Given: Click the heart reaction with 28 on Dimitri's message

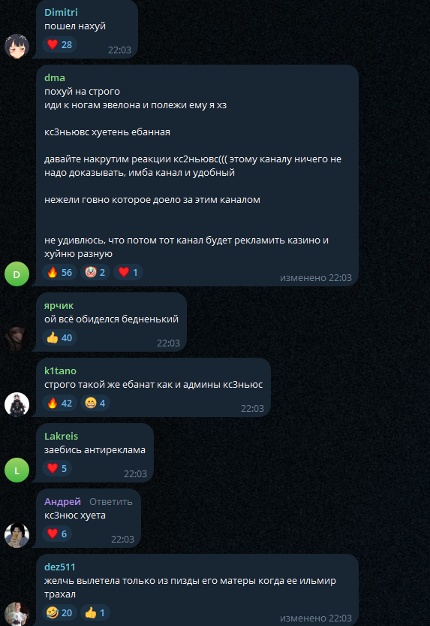Looking at the screenshot, I should pyautogui.click(x=59, y=44).
